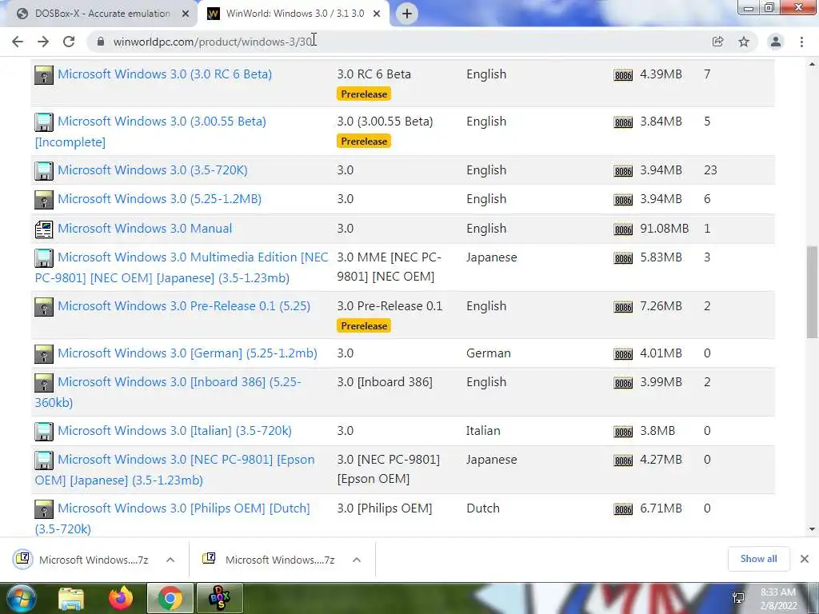819x614 pixels.
Task: Launch Firefox from the taskbar
Action: tap(121, 598)
